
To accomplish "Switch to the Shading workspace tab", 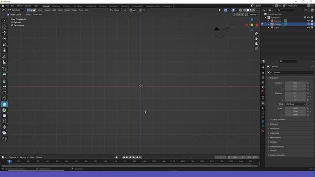I will 103,6.
